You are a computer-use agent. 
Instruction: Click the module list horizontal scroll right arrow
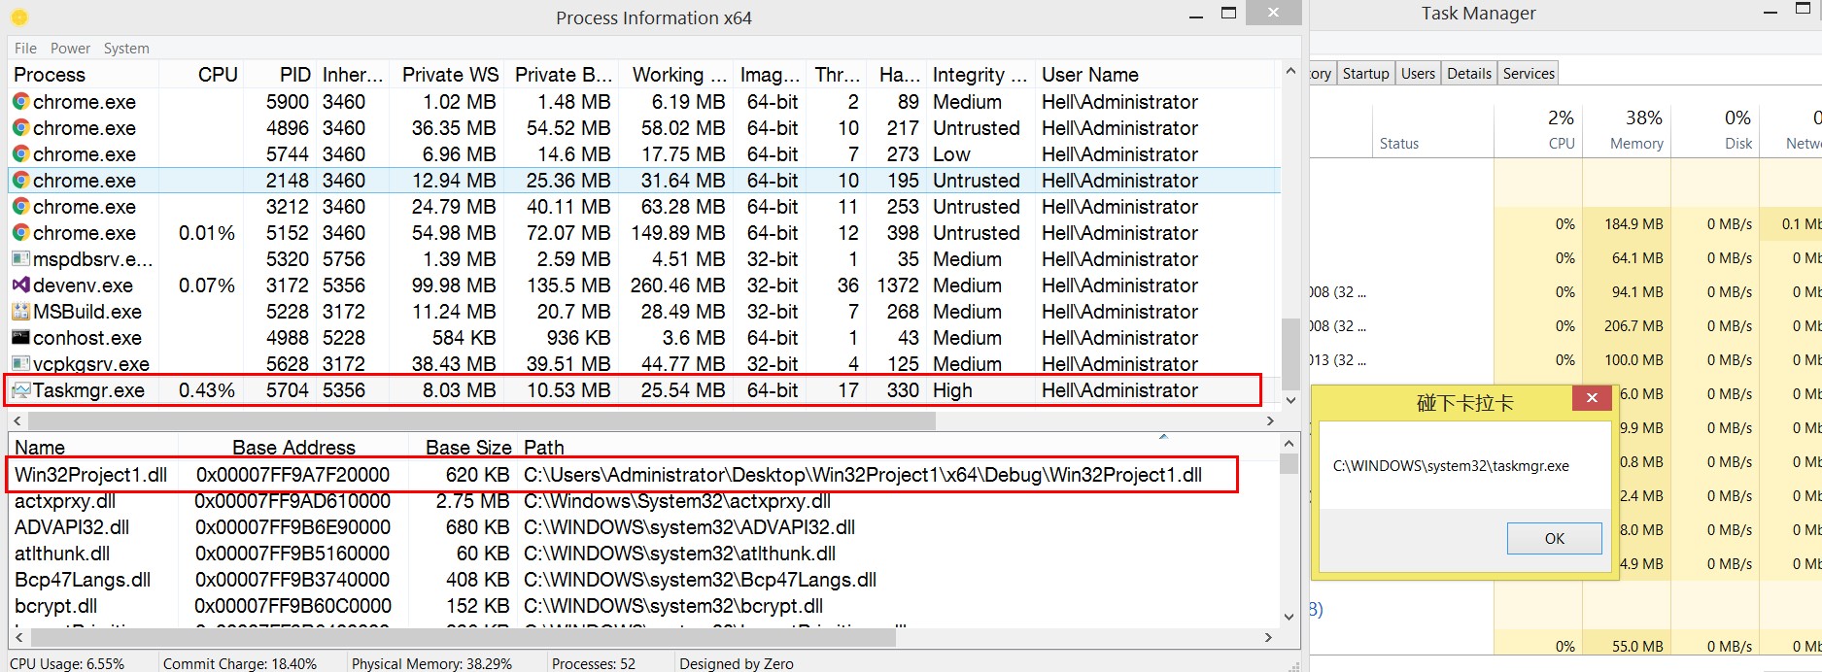tap(1267, 637)
